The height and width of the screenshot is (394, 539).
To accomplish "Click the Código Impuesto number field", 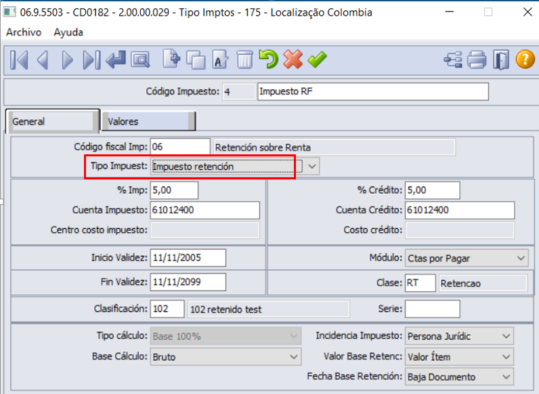I will [x=239, y=91].
